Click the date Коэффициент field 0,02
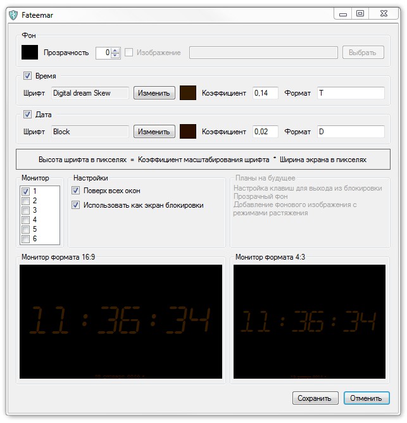 click(265, 132)
